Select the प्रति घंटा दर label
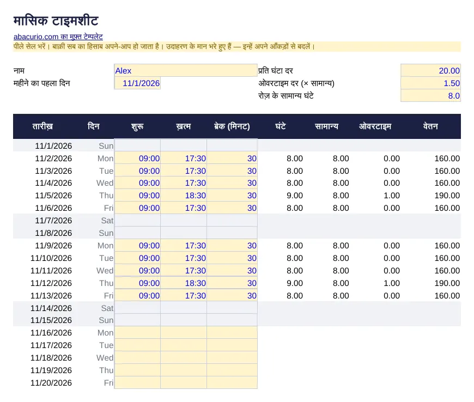This screenshot has width=474, height=402. pos(275,70)
